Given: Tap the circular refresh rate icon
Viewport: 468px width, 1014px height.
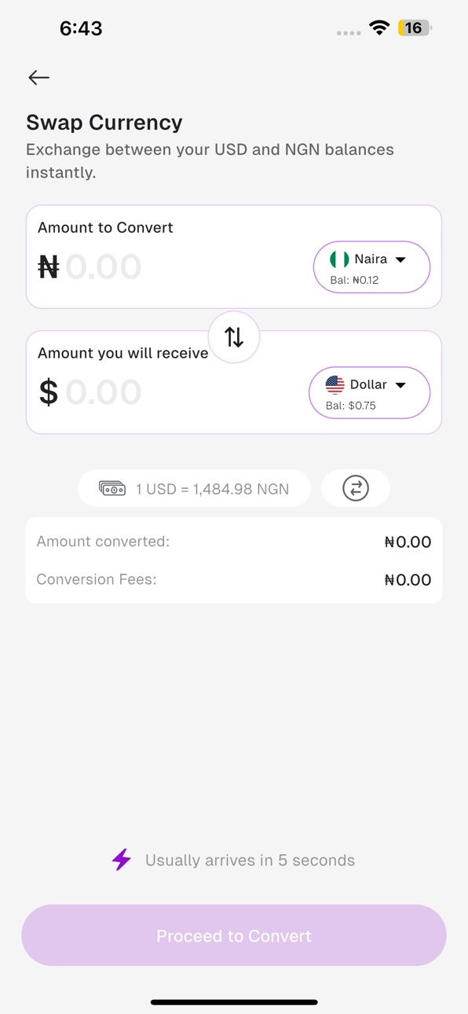Looking at the screenshot, I should pyautogui.click(x=356, y=488).
